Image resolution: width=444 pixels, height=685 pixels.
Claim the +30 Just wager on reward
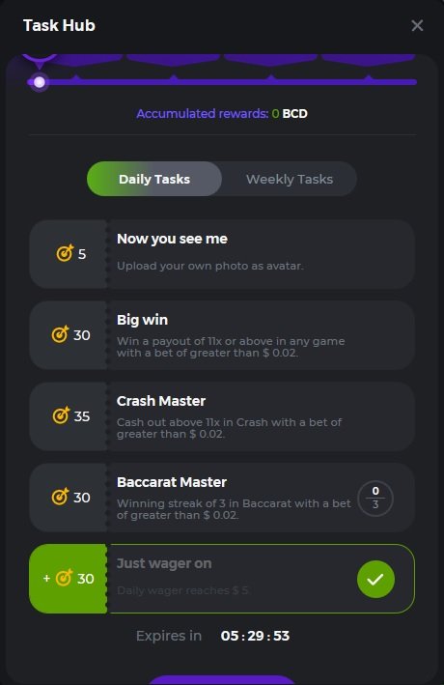[x=69, y=579]
